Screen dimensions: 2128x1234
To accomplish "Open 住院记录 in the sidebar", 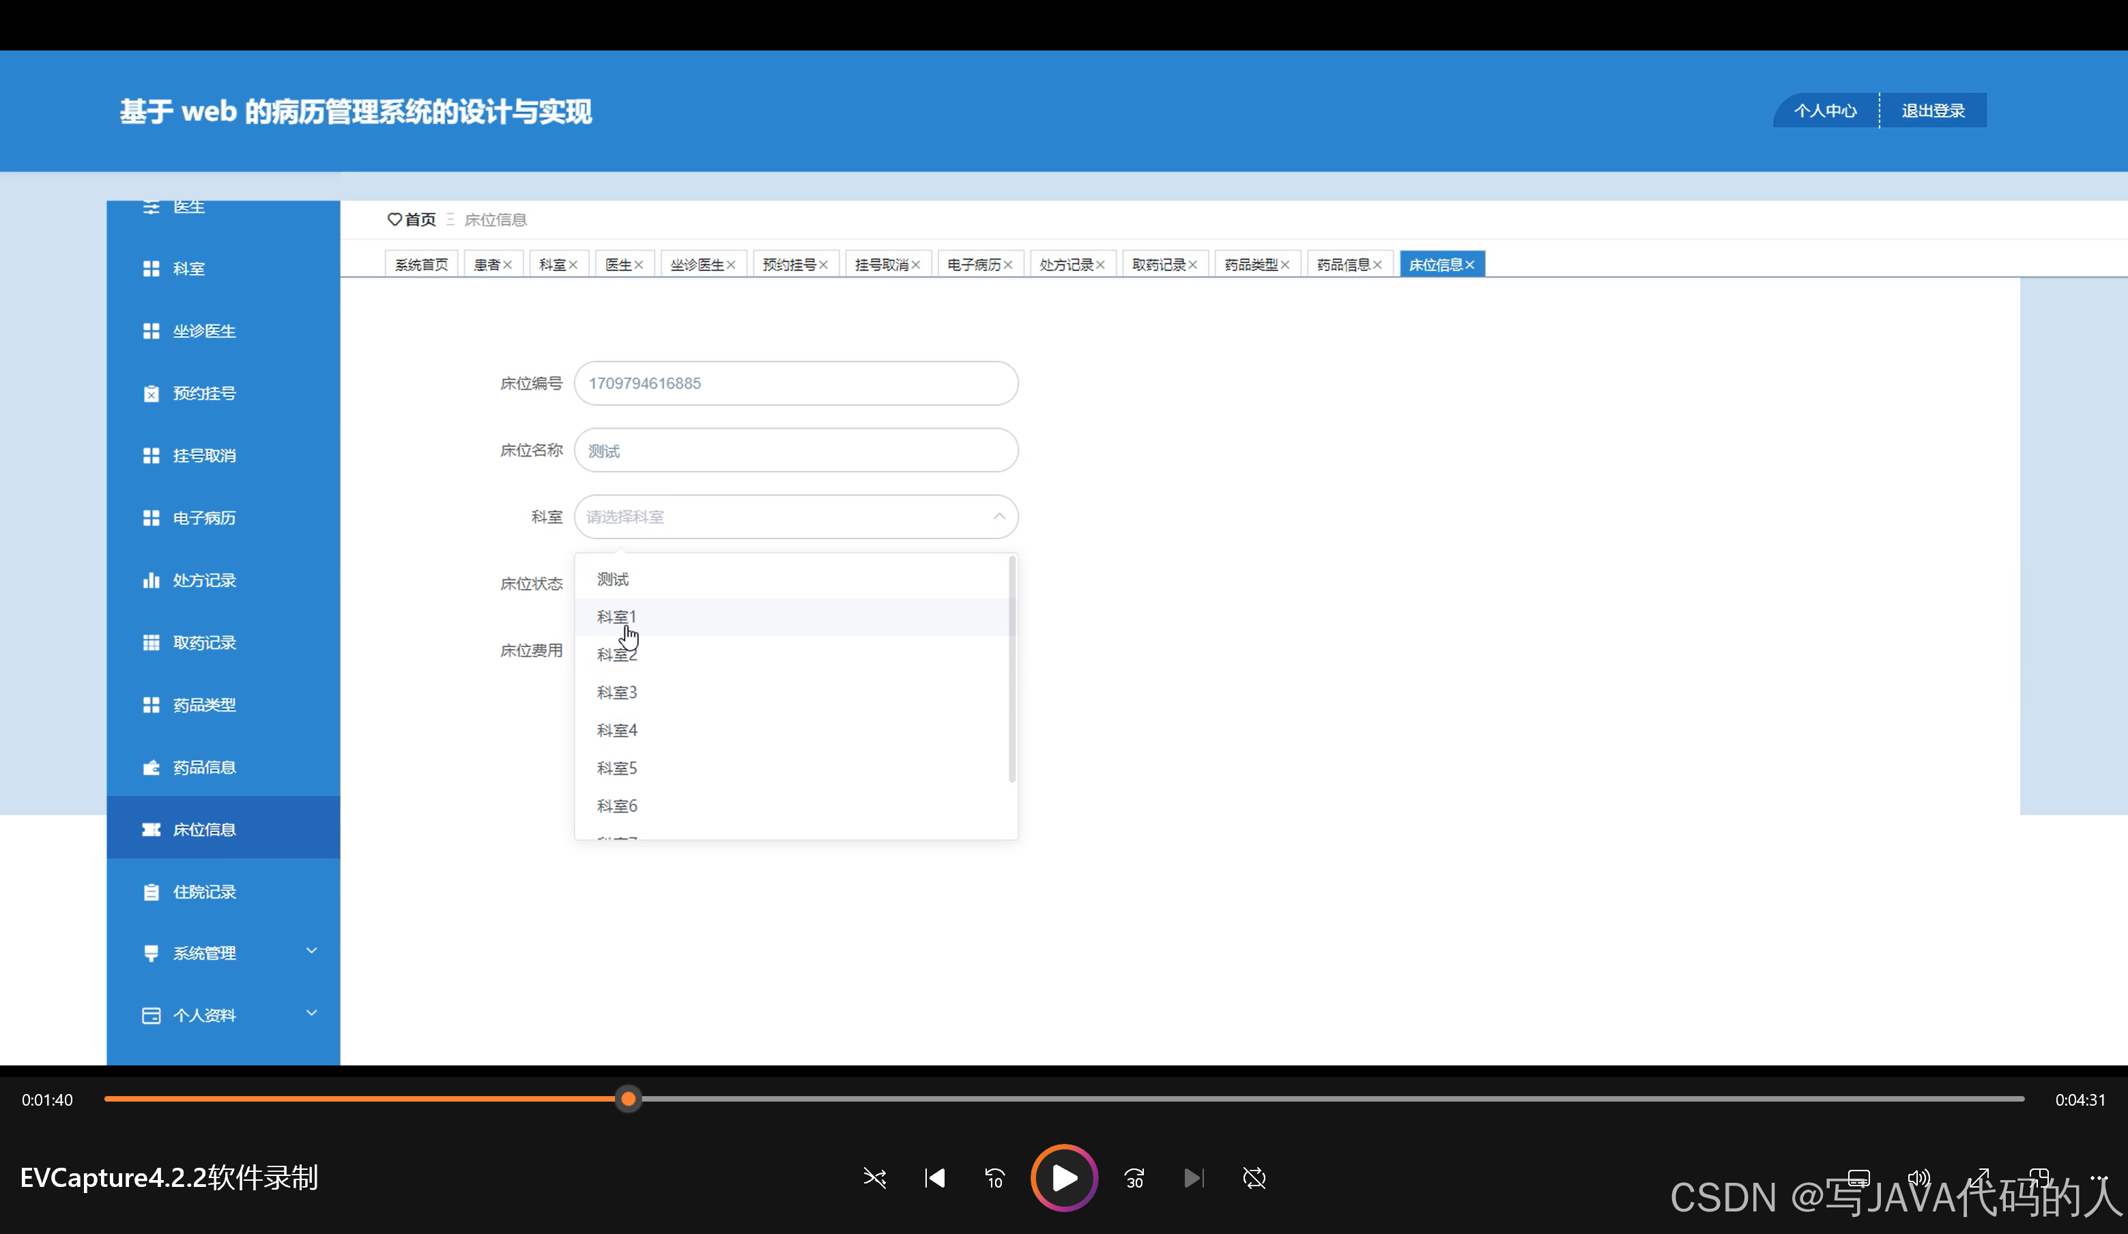I will pos(203,892).
